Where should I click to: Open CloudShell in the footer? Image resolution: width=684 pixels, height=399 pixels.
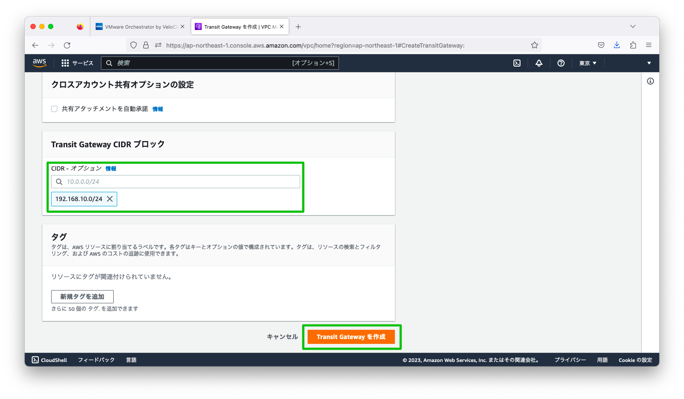pyautogui.click(x=49, y=360)
